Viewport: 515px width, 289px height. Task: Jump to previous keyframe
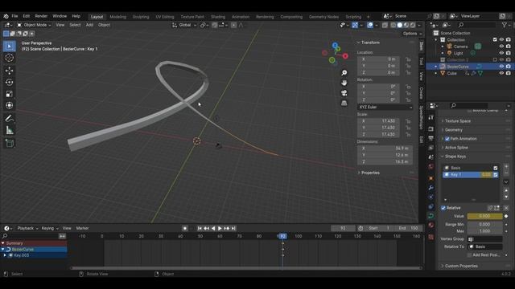(x=206, y=228)
